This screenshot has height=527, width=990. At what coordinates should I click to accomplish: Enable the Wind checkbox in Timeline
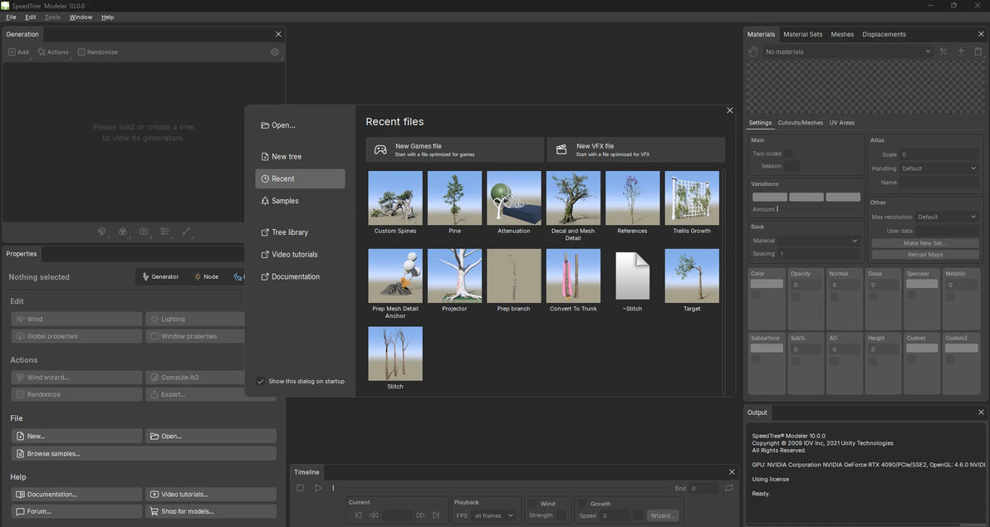(x=532, y=504)
